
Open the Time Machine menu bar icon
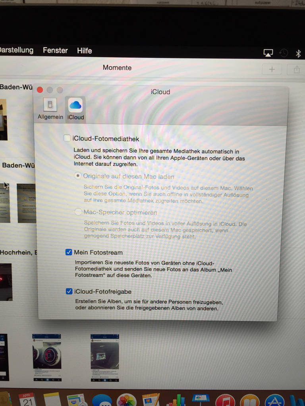[284, 53]
